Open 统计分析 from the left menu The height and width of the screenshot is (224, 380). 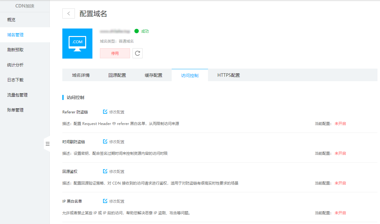click(15, 65)
